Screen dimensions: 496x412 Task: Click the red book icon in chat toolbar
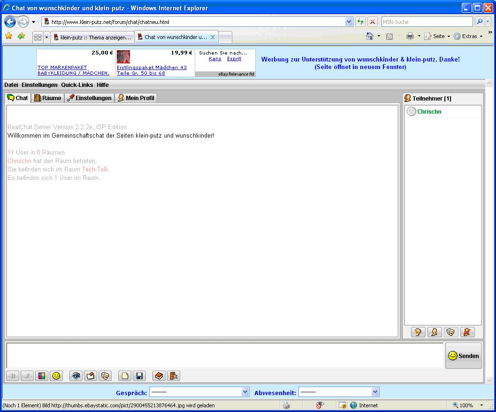pos(159,376)
